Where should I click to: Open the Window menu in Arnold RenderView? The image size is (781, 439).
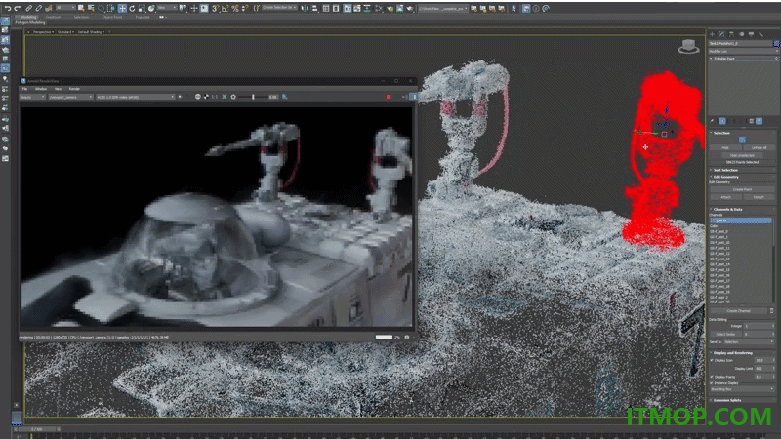click(41, 89)
